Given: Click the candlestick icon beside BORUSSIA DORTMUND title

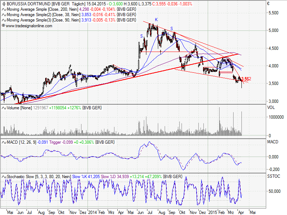Looking at the screenshot, I should (x=4, y=4).
